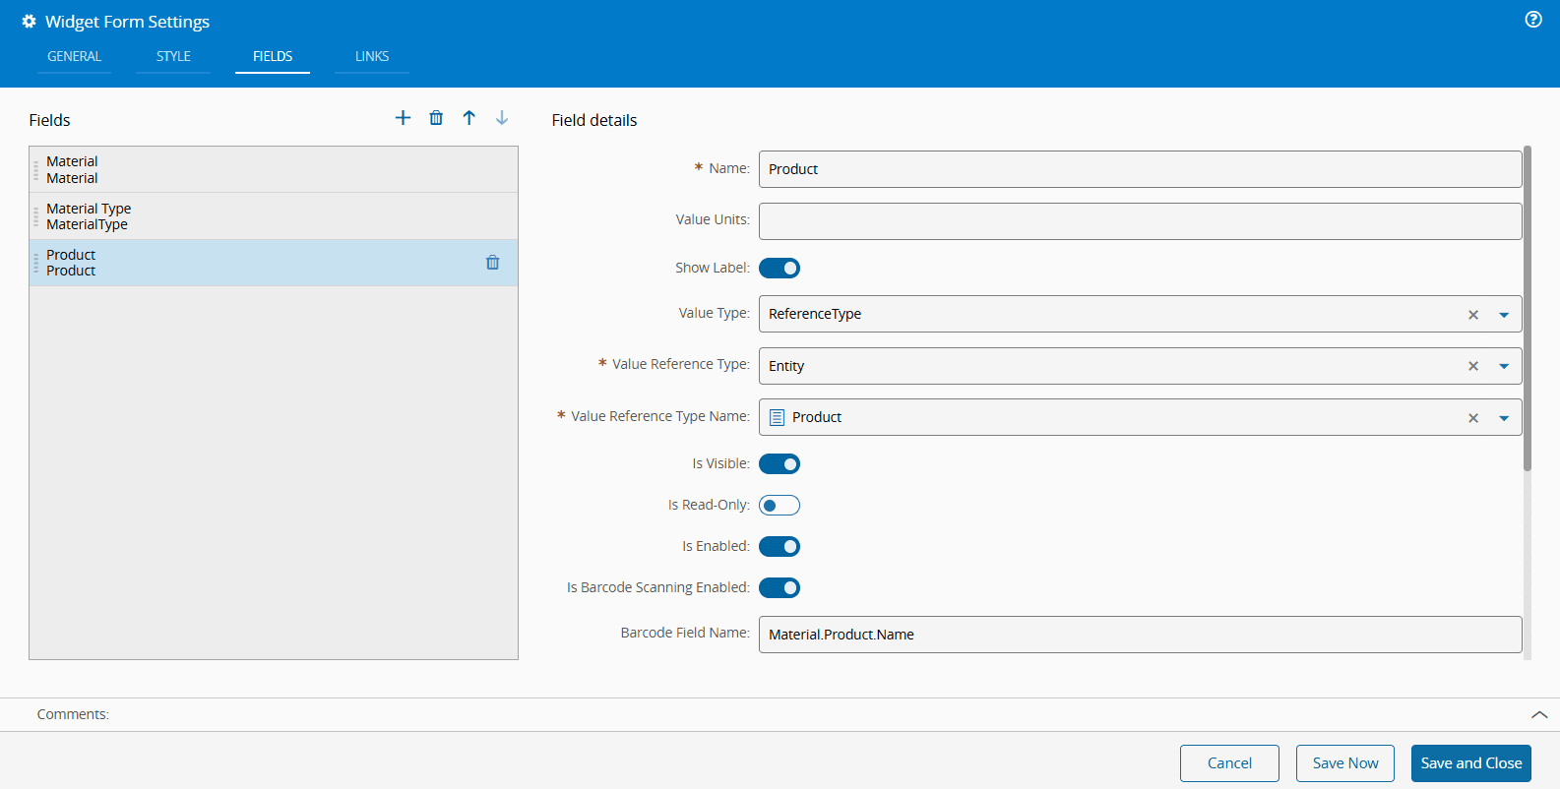
Task: Open help via question mark icon
Action: pyautogui.click(x=1533, y=20)
